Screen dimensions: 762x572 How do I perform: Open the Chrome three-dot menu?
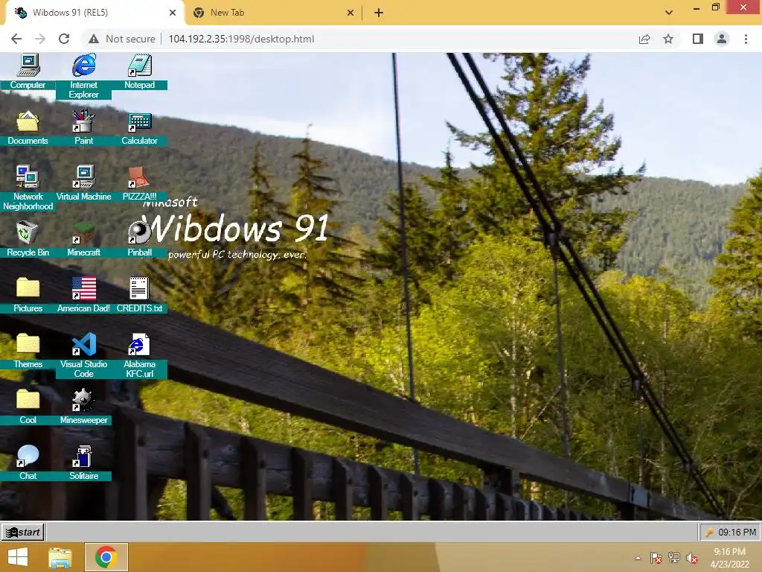tap(746, 39)
